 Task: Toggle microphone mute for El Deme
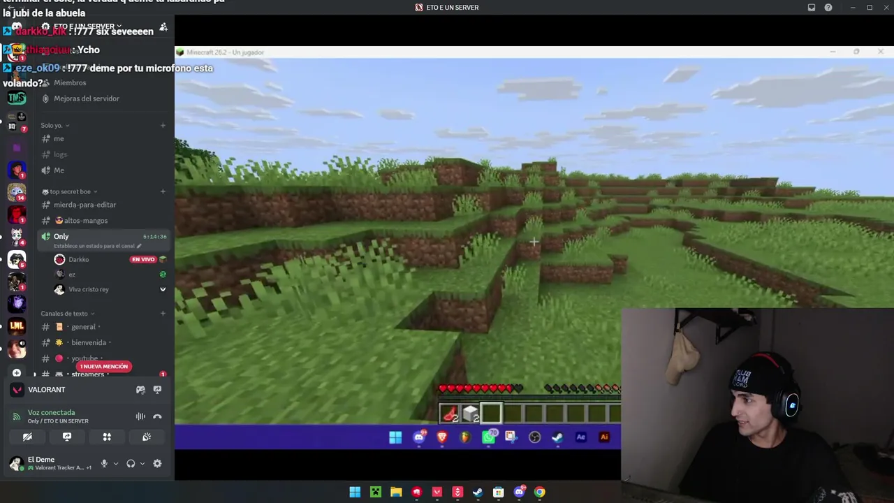104,463
